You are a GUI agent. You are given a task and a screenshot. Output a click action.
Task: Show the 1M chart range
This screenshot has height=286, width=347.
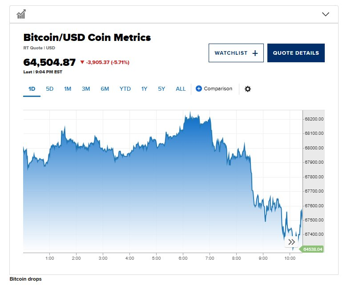coord(67,89)
